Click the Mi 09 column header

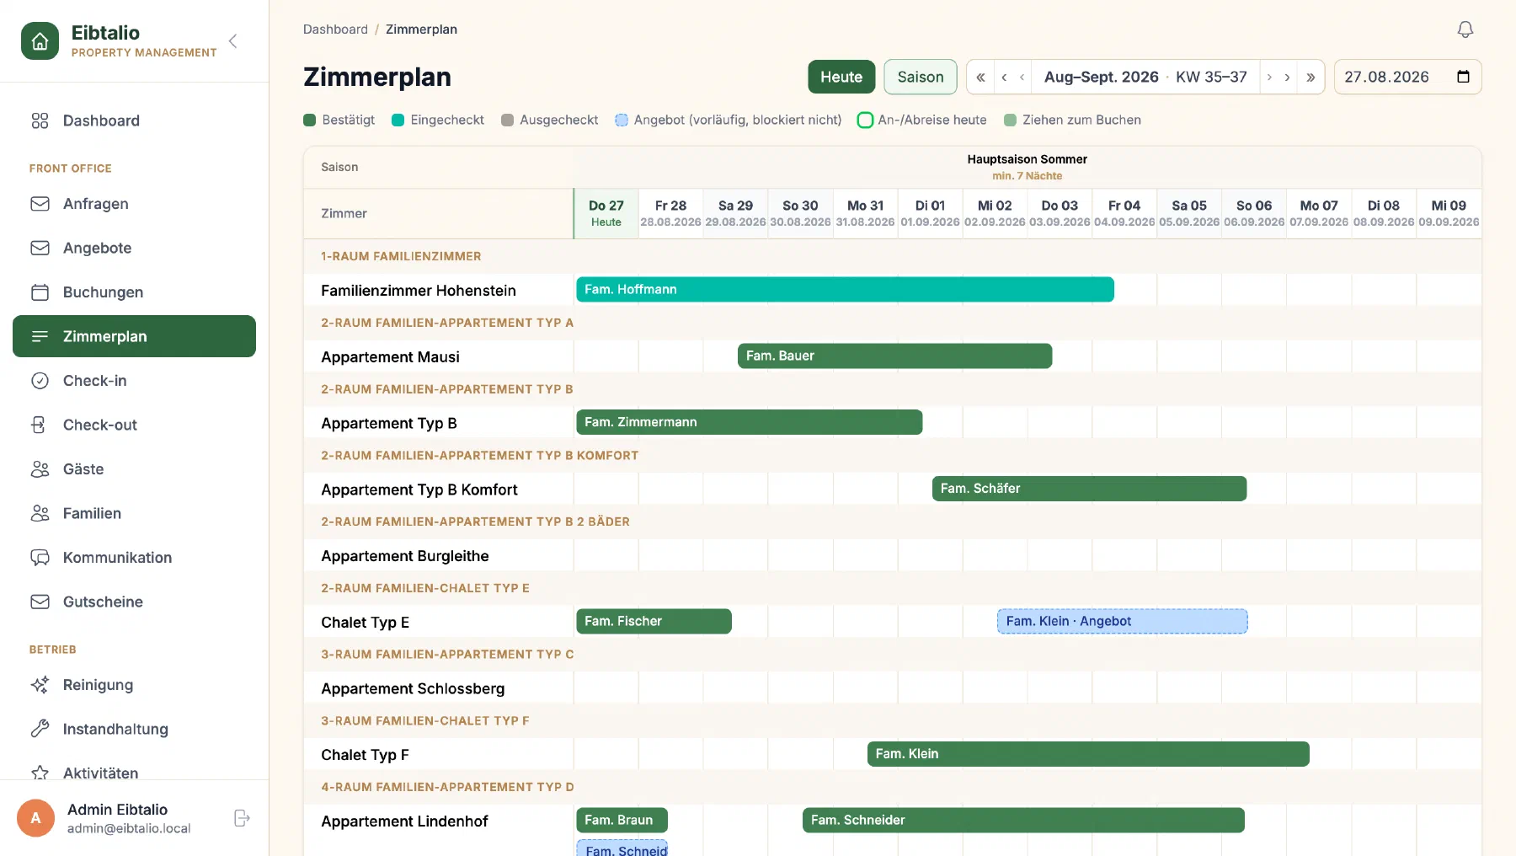point(1449,213)
